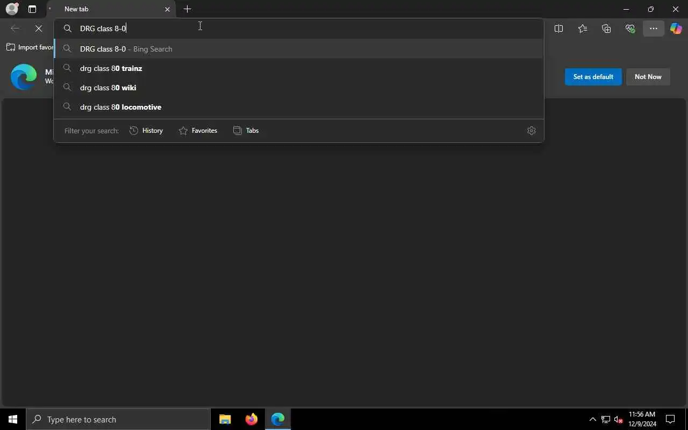Open the Favorites star icon in toolbar
The height and width of the screenshot is (430, 688).
pos(583,28)
